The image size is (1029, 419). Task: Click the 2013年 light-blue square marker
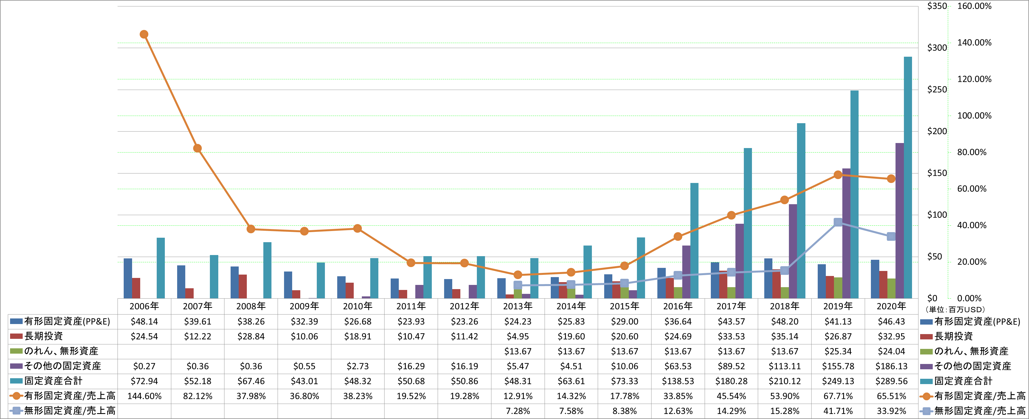(518, 285)
